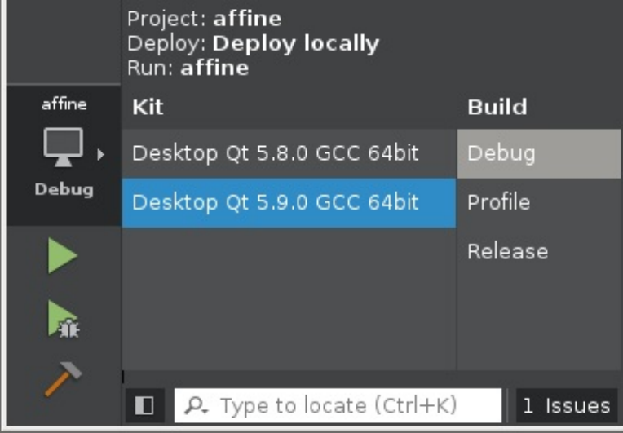Select the Desktop Qt 5.8.0 GCC 64bit kit

[x=275, y=153]
